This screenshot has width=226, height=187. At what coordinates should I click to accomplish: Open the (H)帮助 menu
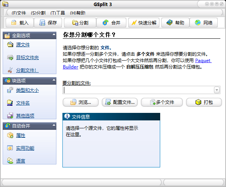pos(78,13)
